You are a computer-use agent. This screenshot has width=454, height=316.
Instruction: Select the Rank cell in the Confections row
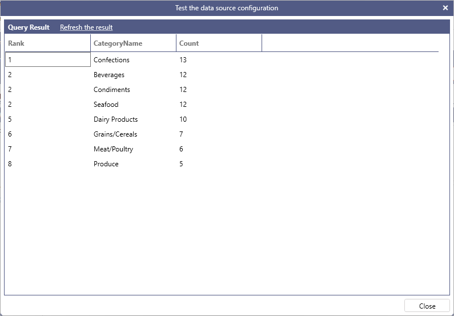click(x=48, y=59)
